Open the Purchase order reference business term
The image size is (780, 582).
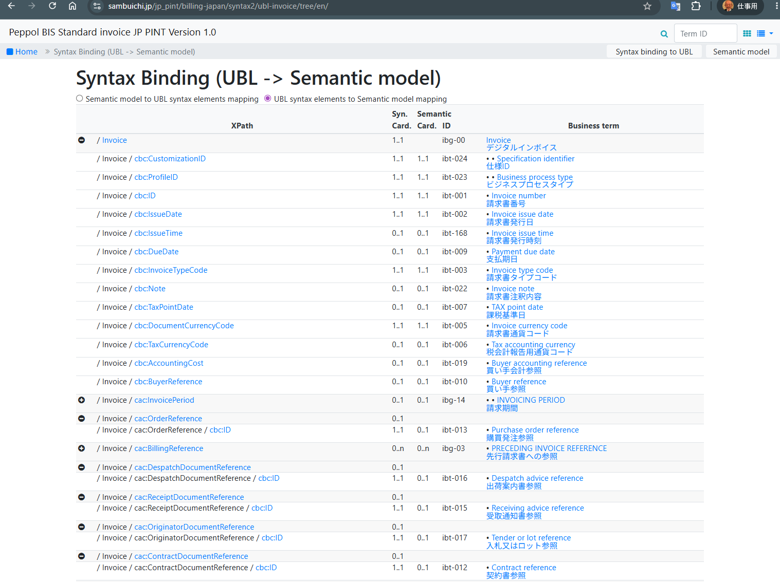pyautogui.click(x=535, y=430)
